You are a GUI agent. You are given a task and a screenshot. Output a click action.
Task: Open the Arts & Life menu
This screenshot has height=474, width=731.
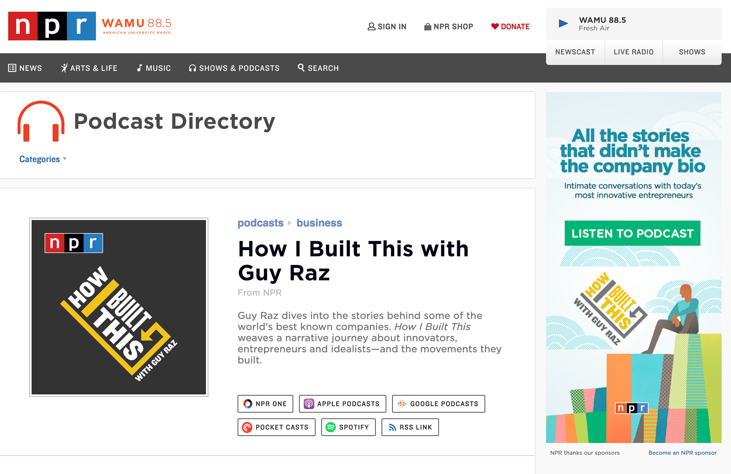click(89, 68)
